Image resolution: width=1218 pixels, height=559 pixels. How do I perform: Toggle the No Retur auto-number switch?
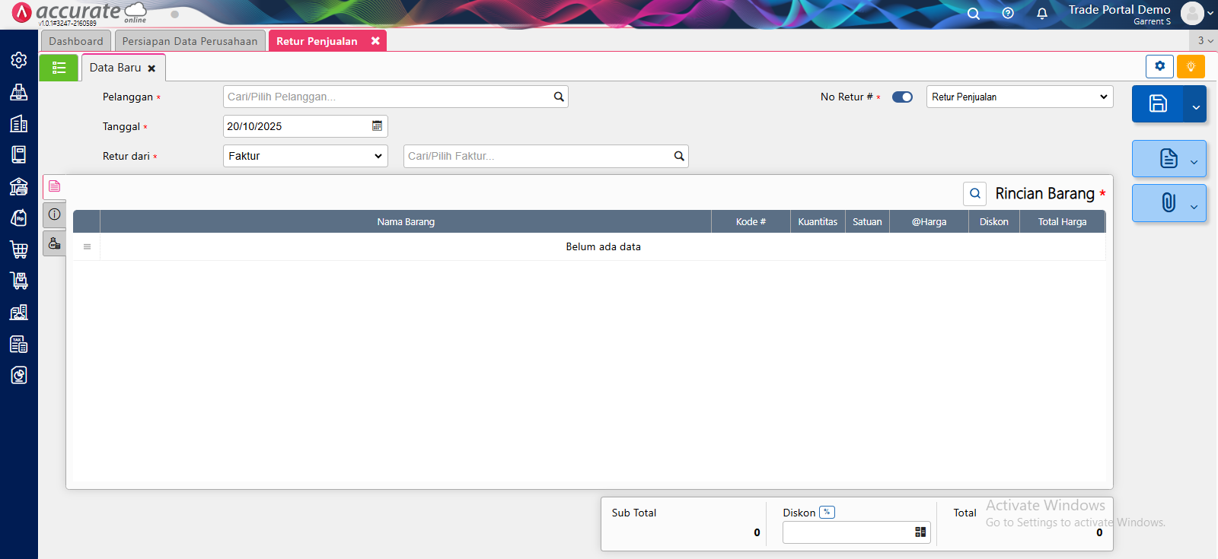[902, 97]
